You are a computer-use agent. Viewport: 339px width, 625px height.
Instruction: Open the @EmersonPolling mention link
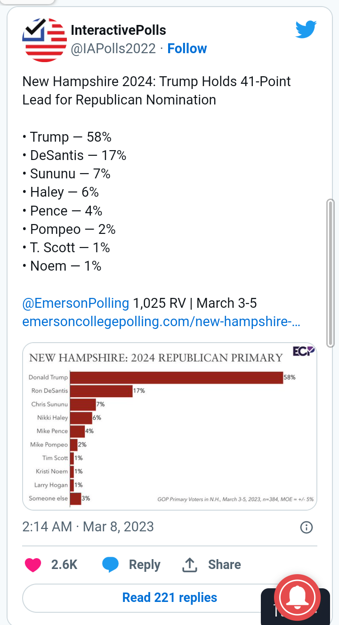click(x=76, y=303)
